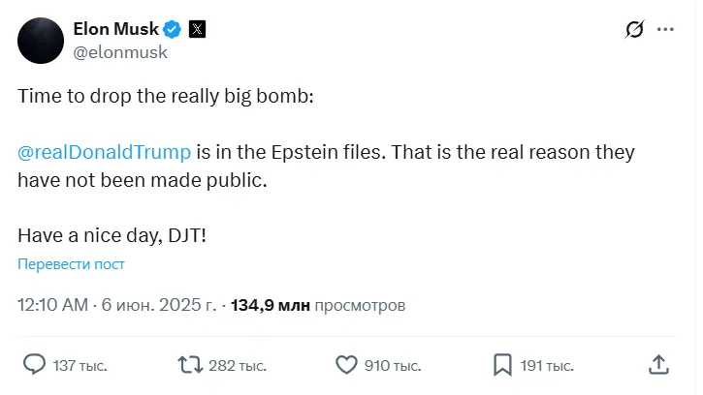Bookmark this post
Viewport: 703px width, 395px height.
(x=502, y=365)
